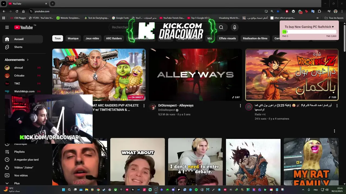This screenshot has height=194, width=346.
Task: Click the DrDisrespect - Alleyways title
Action: [176, 105]
